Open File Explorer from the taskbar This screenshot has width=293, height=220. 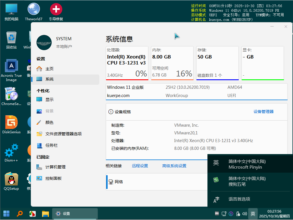click(x=45, y=213)
